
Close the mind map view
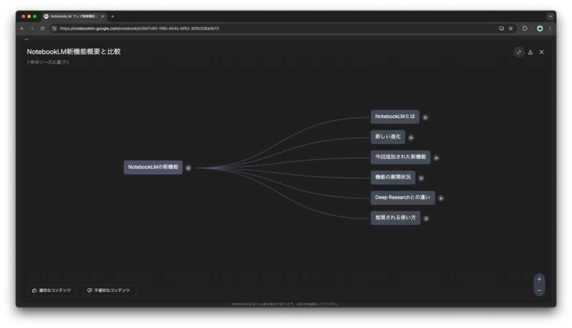click(542, 52)
